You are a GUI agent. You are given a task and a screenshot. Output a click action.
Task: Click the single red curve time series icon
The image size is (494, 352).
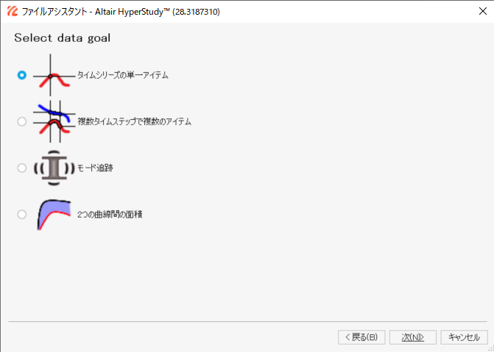[54, 75]
